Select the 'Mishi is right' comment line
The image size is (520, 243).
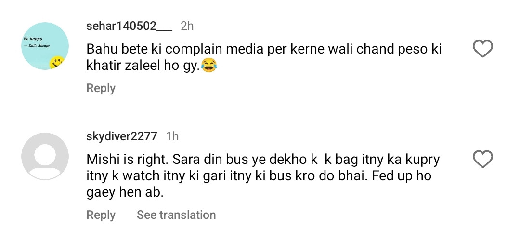(x=263, y=159)
